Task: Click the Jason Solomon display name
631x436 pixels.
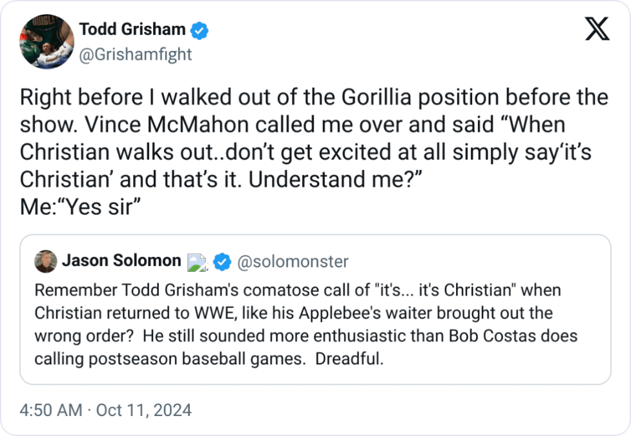Action: click(x=121, y=261)
